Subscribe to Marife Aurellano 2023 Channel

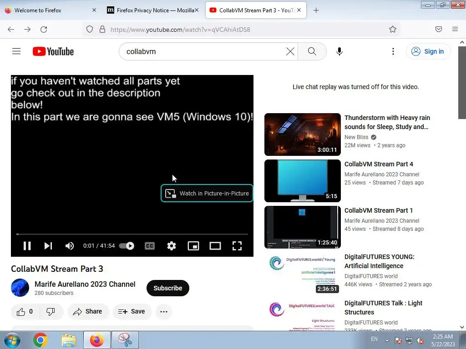167,288
